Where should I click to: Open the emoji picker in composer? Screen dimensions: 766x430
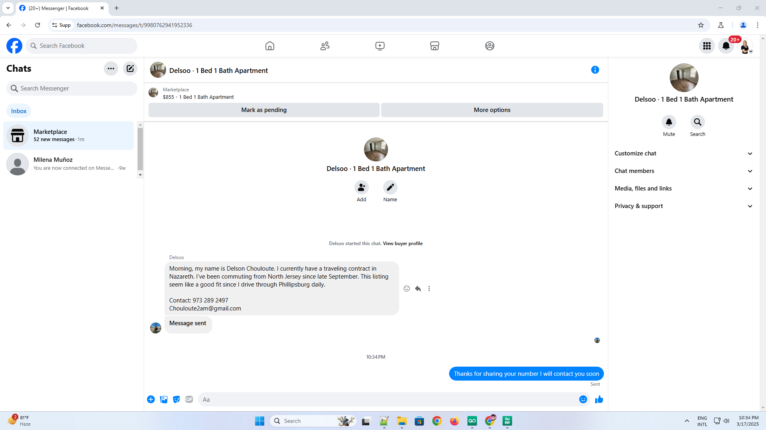(583, 399)
